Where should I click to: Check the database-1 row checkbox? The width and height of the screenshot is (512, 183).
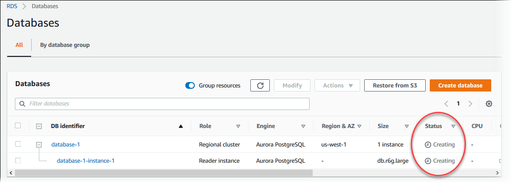coord(18,144)
